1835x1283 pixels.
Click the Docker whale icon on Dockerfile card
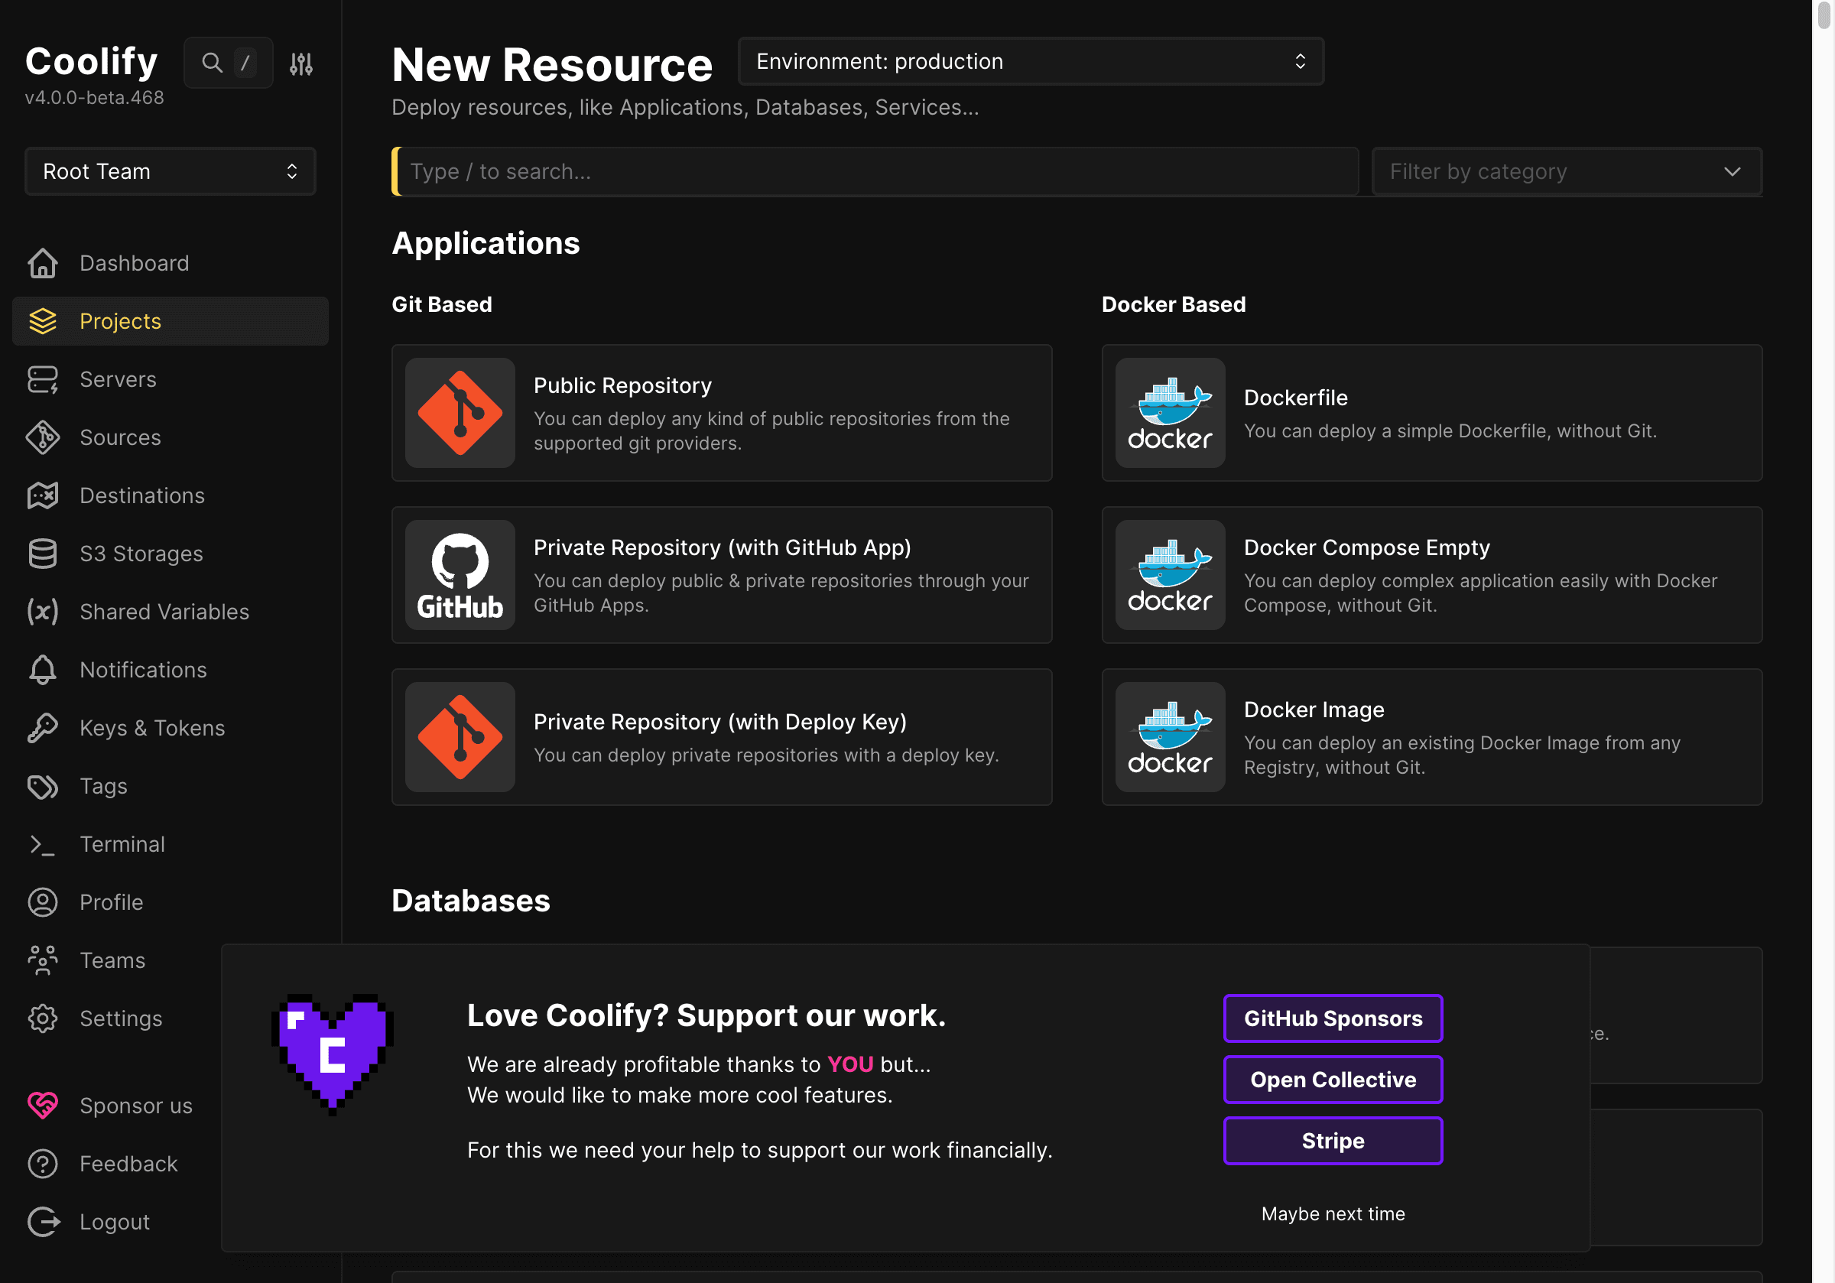pos(1169,412)
